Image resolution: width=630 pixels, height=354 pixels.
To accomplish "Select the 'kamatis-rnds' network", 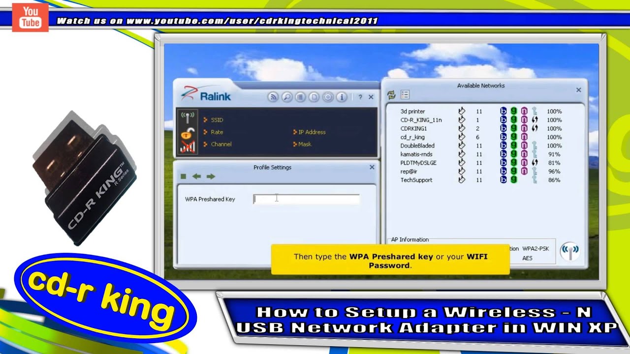I will (x=416, y=154).
